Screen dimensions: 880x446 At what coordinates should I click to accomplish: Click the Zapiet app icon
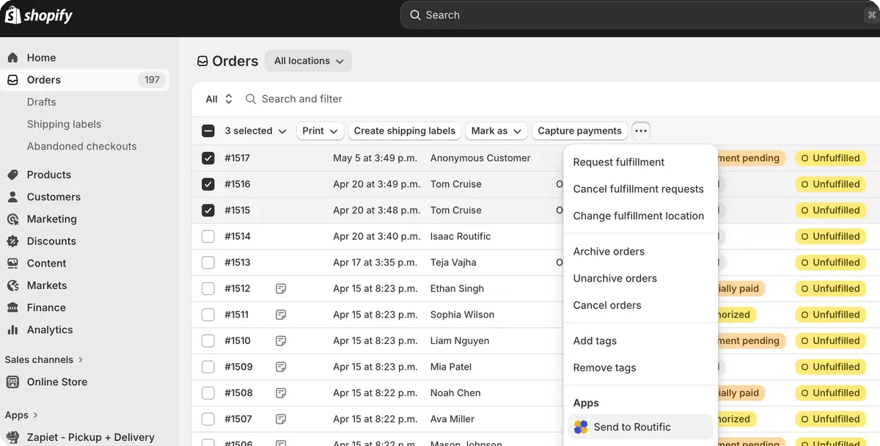12,437
